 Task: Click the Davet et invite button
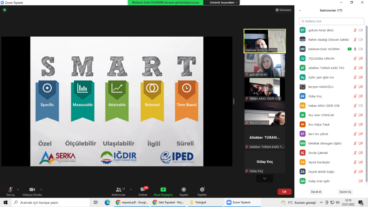pos(316,192)
